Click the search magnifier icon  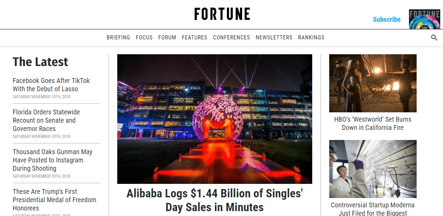[x=434, y=38]
